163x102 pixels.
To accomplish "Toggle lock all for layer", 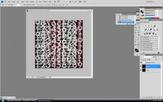I will (149, 59).
